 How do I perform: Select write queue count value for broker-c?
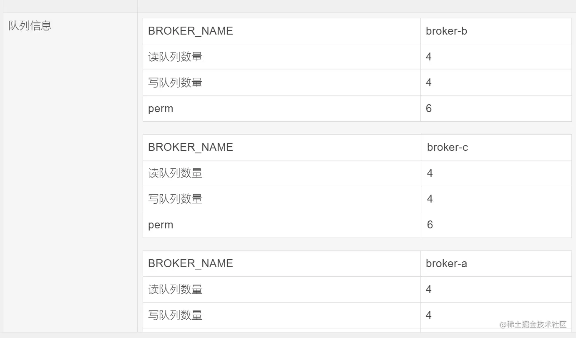tap(430, 199)
